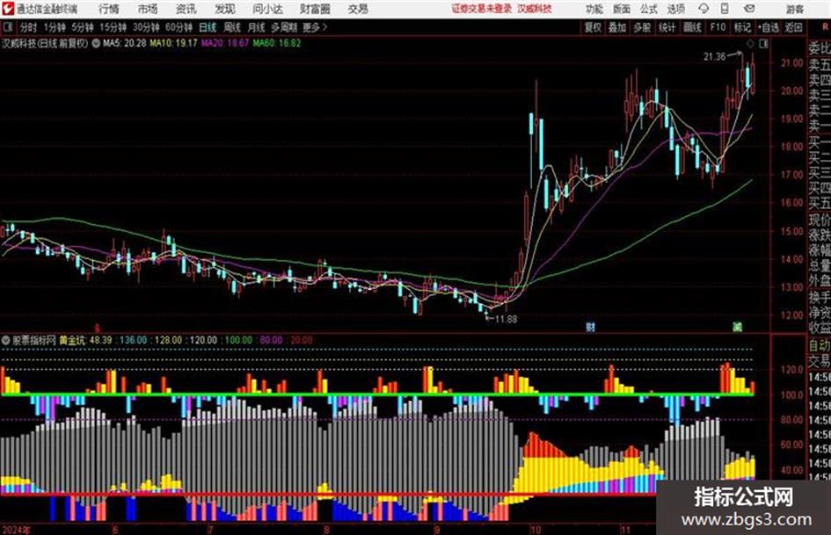The image size is (831, 535).
Task: Open the F10 company info button
Action: pyautogui.click(x=718, y=27)
